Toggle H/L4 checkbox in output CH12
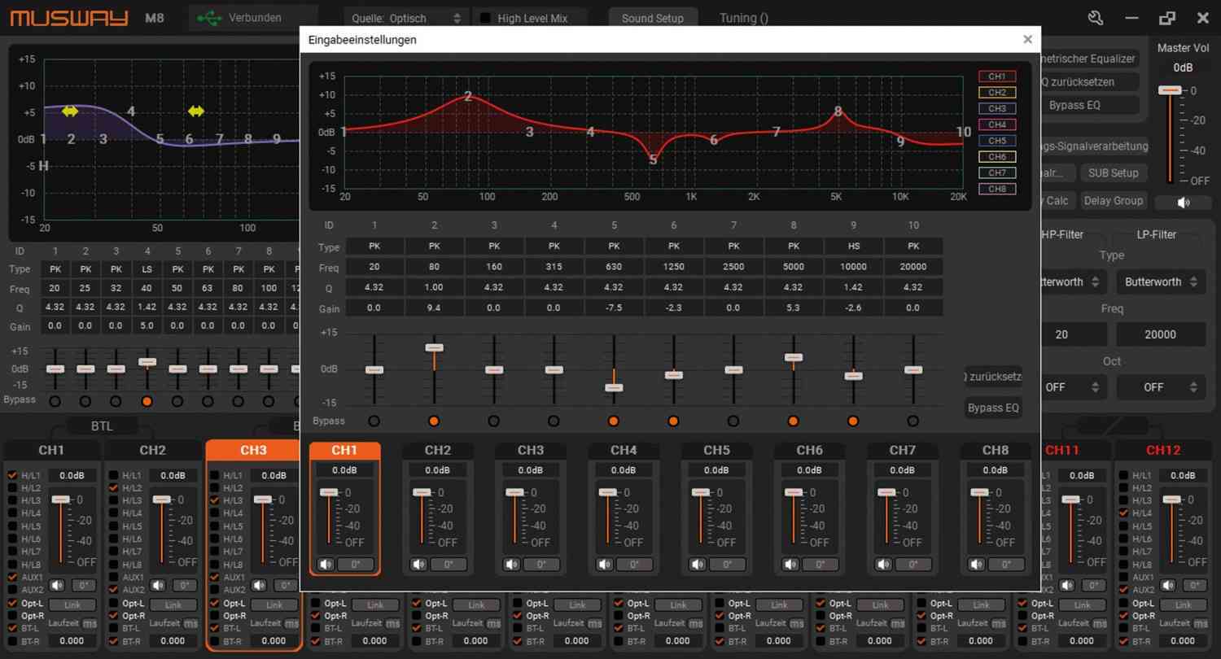The width and height of the screenshot is (1221, 659). coord(1123,513)
